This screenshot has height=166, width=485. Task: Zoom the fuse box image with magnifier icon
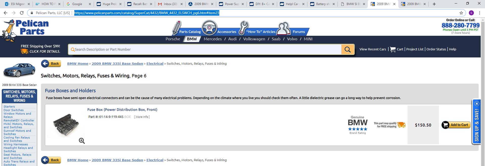point(82,141)
